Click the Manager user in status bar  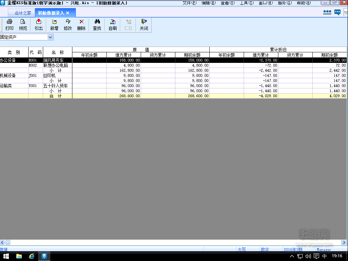[324, 249]
